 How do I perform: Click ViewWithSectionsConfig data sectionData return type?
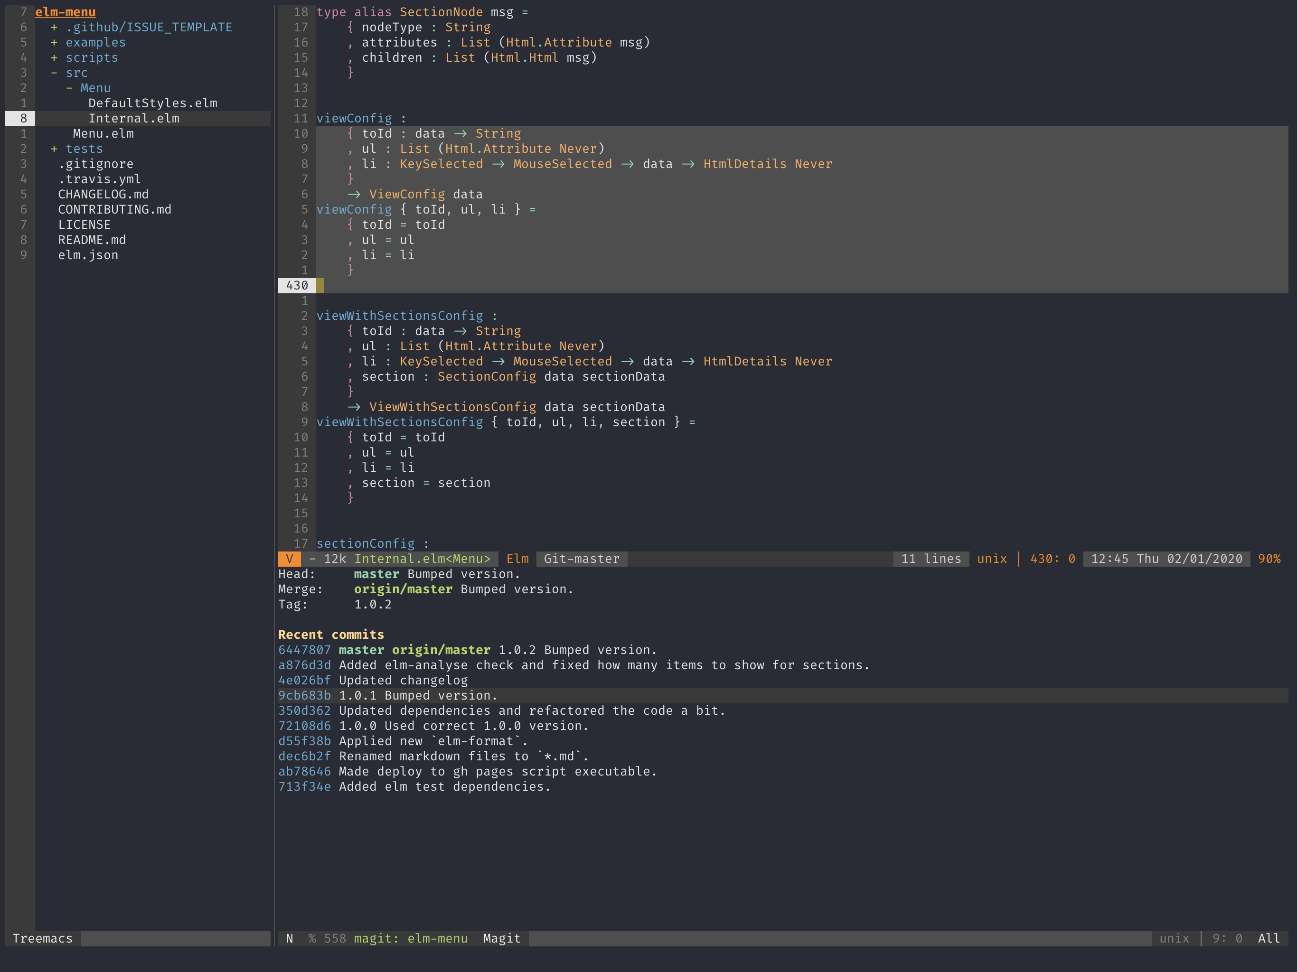click(x=517, y=407)
